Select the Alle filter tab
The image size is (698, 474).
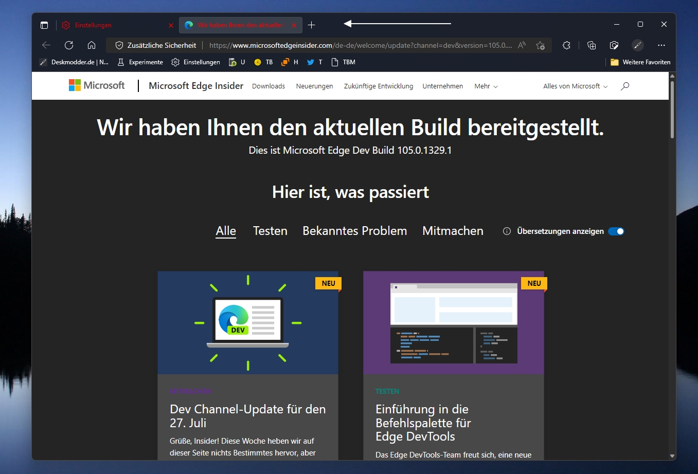pos(226,231)
